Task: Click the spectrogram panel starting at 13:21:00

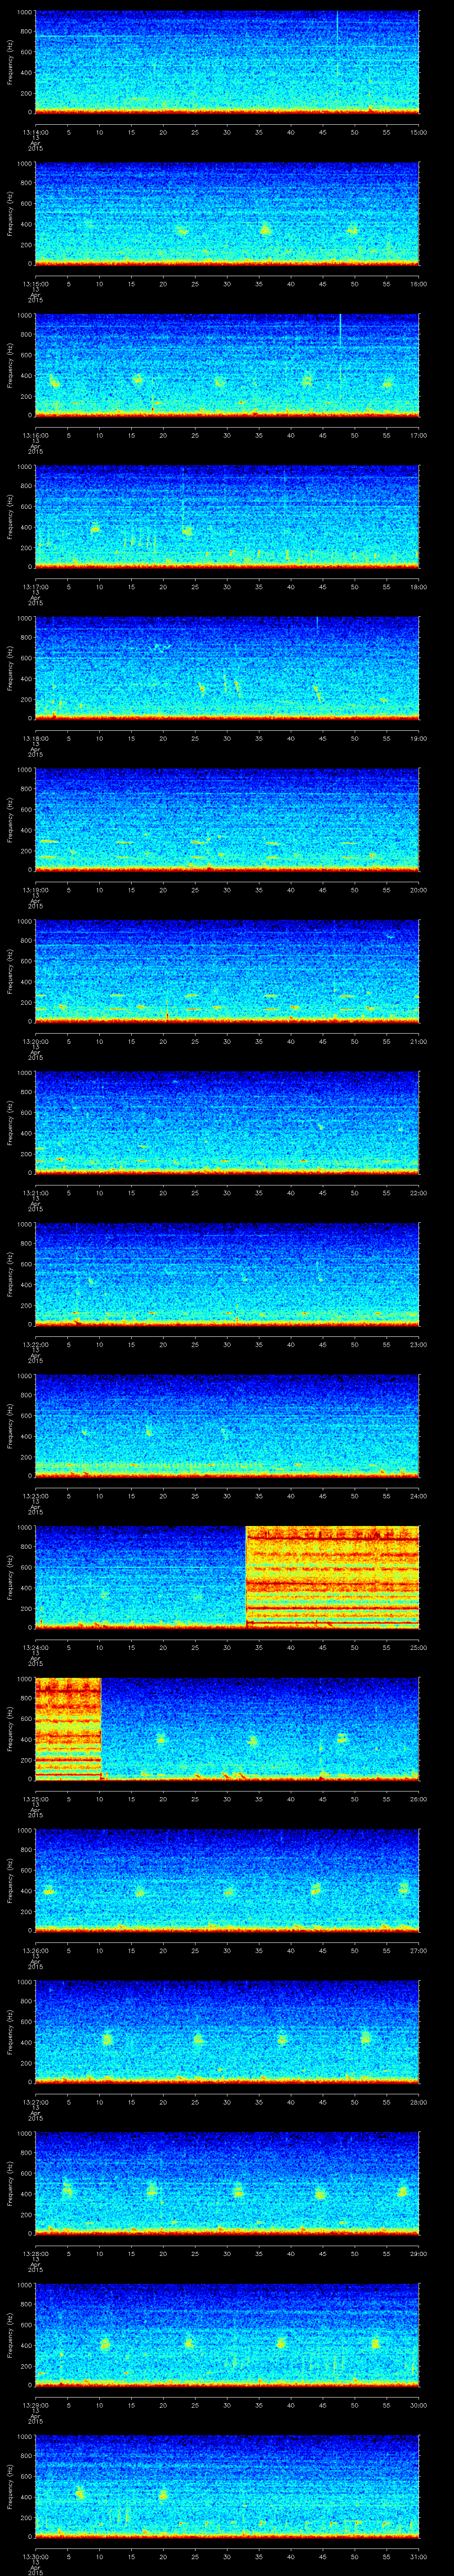Action: tap(227, 1122)
